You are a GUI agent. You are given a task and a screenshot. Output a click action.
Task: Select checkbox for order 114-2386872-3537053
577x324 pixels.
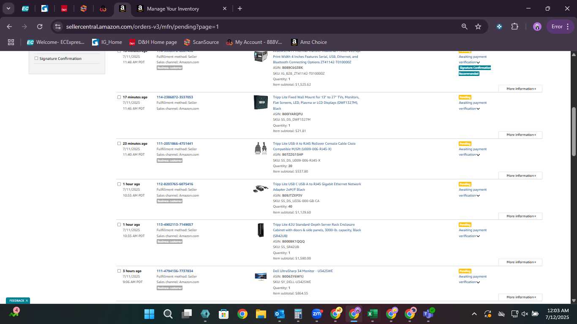pyautogui.click(x=119, y=97)
